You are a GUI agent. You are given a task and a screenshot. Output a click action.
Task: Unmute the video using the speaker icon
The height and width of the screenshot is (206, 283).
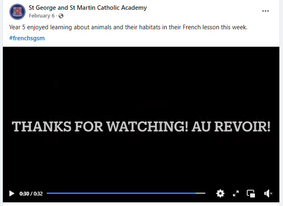pos(268,193)
